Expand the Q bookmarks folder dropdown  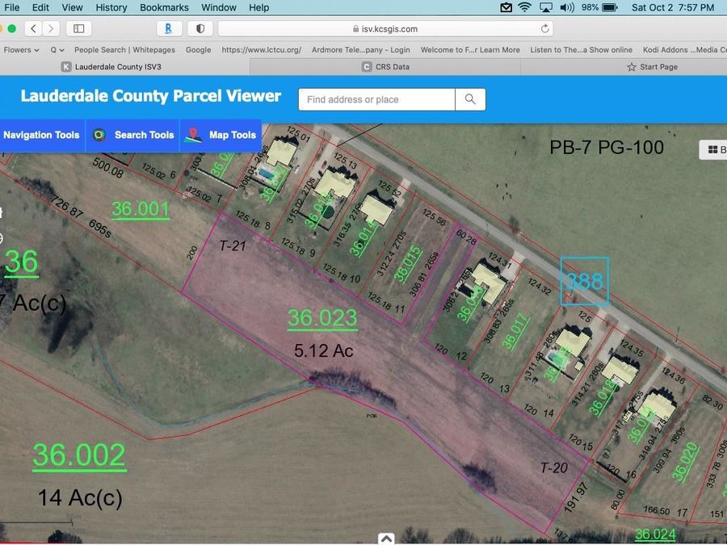coord(57,49)
